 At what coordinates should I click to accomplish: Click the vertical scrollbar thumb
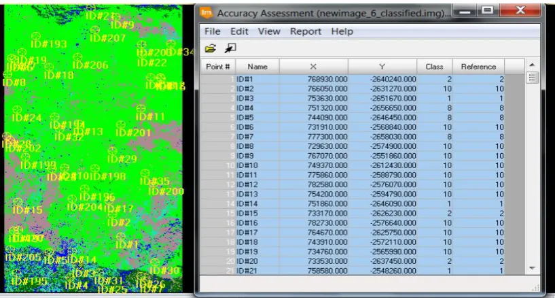(x=532, y=78)
